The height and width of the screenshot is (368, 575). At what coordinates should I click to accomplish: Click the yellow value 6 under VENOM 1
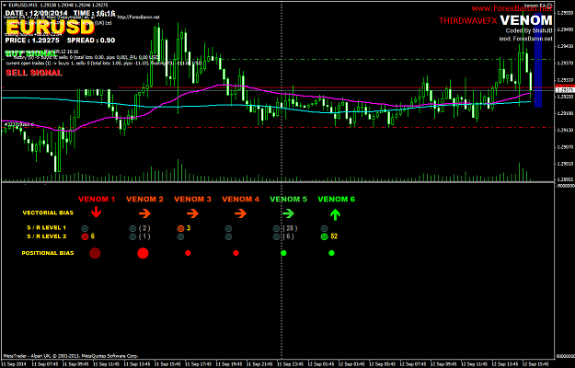(93, 236)
